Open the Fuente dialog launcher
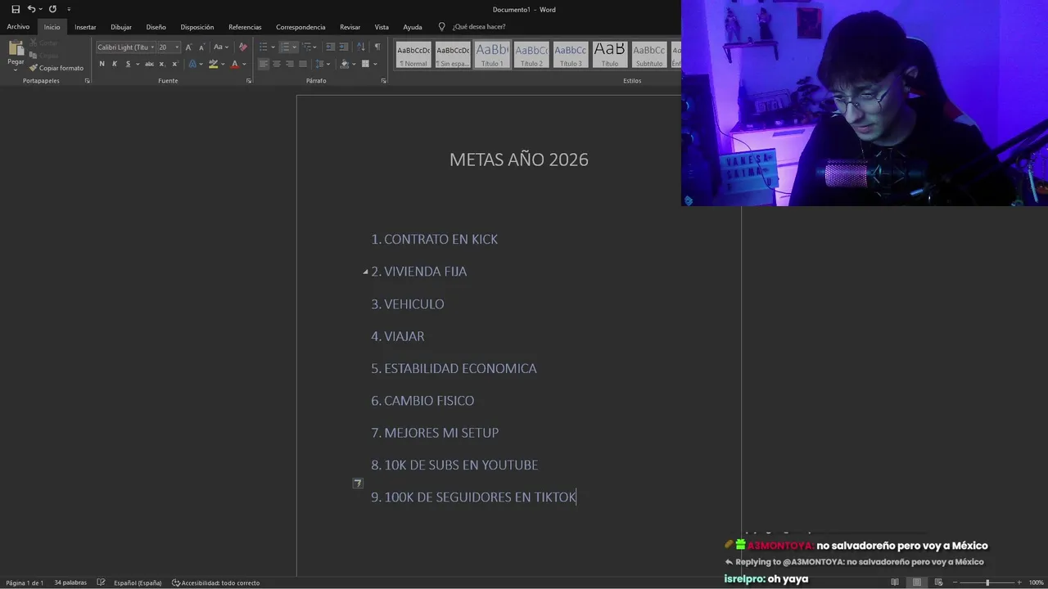1048x589 pixels. [x=249, y=81]
